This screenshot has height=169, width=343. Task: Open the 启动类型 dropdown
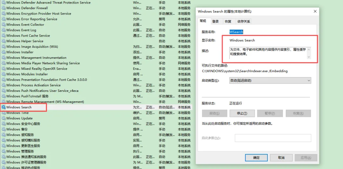click(x=270, y=80)
